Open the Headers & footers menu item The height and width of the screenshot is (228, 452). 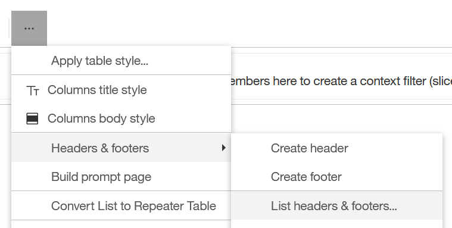121,148
